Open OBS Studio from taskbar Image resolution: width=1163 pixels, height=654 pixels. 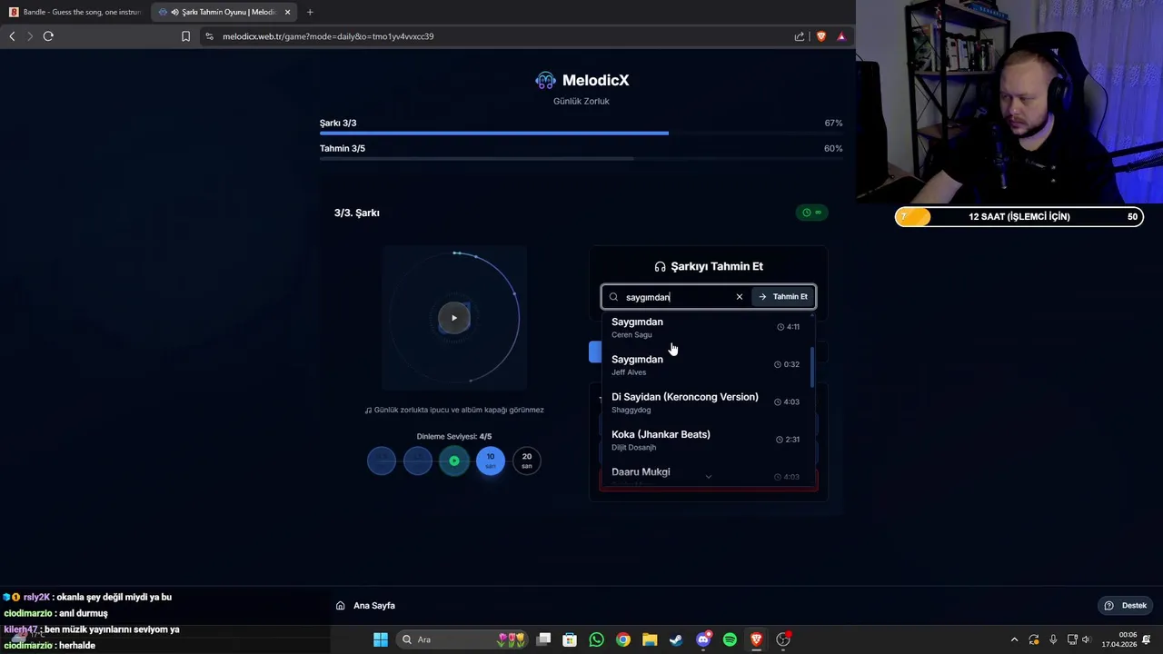pyautogui.click(x=783, y=639)
